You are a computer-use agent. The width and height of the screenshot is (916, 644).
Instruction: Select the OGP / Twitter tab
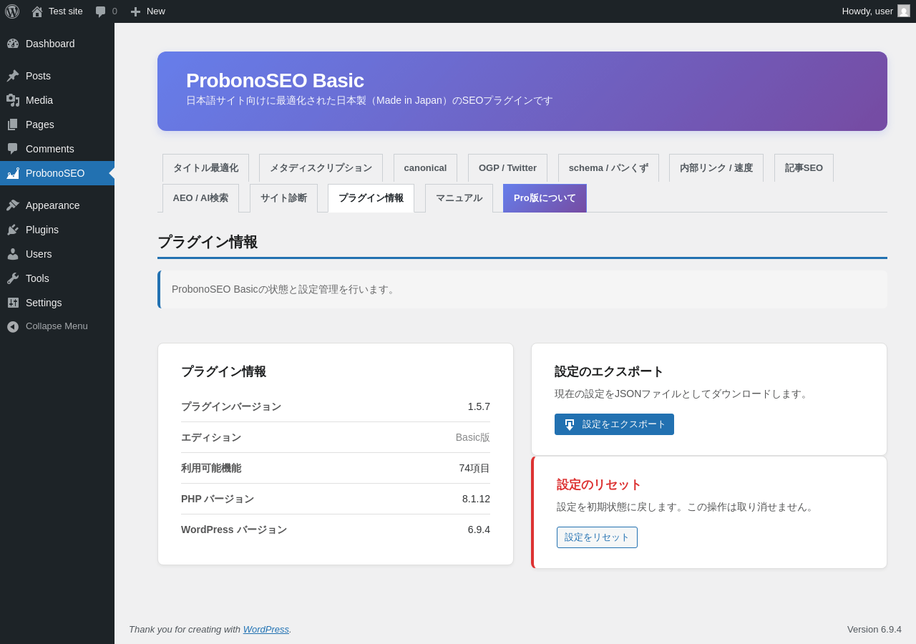click(507, 168)
